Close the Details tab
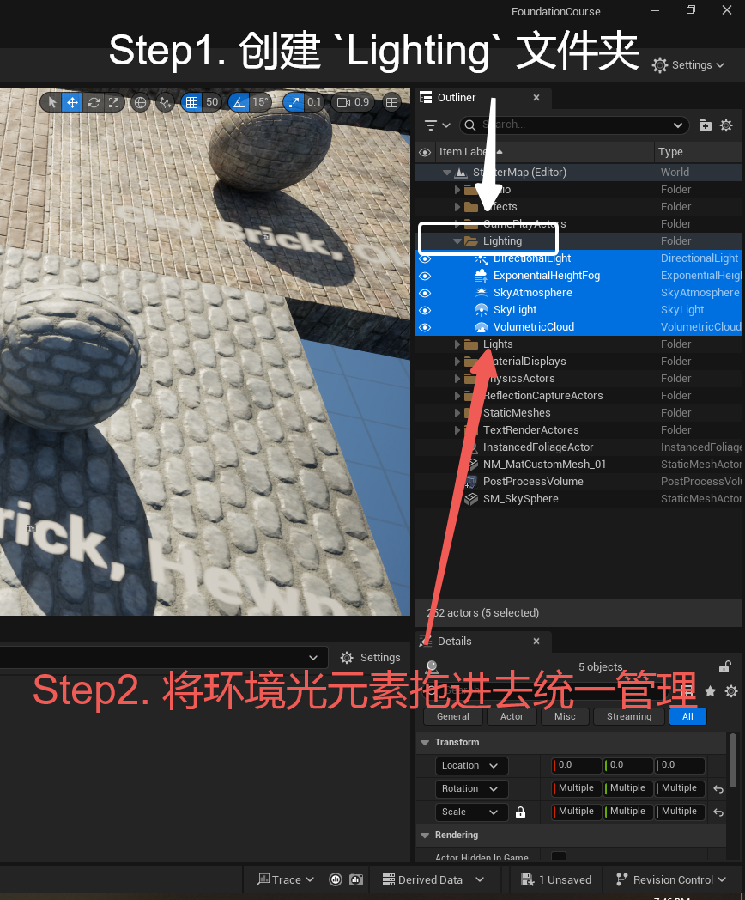This screenshot has width=745, height=900. (x=536, y=642)
